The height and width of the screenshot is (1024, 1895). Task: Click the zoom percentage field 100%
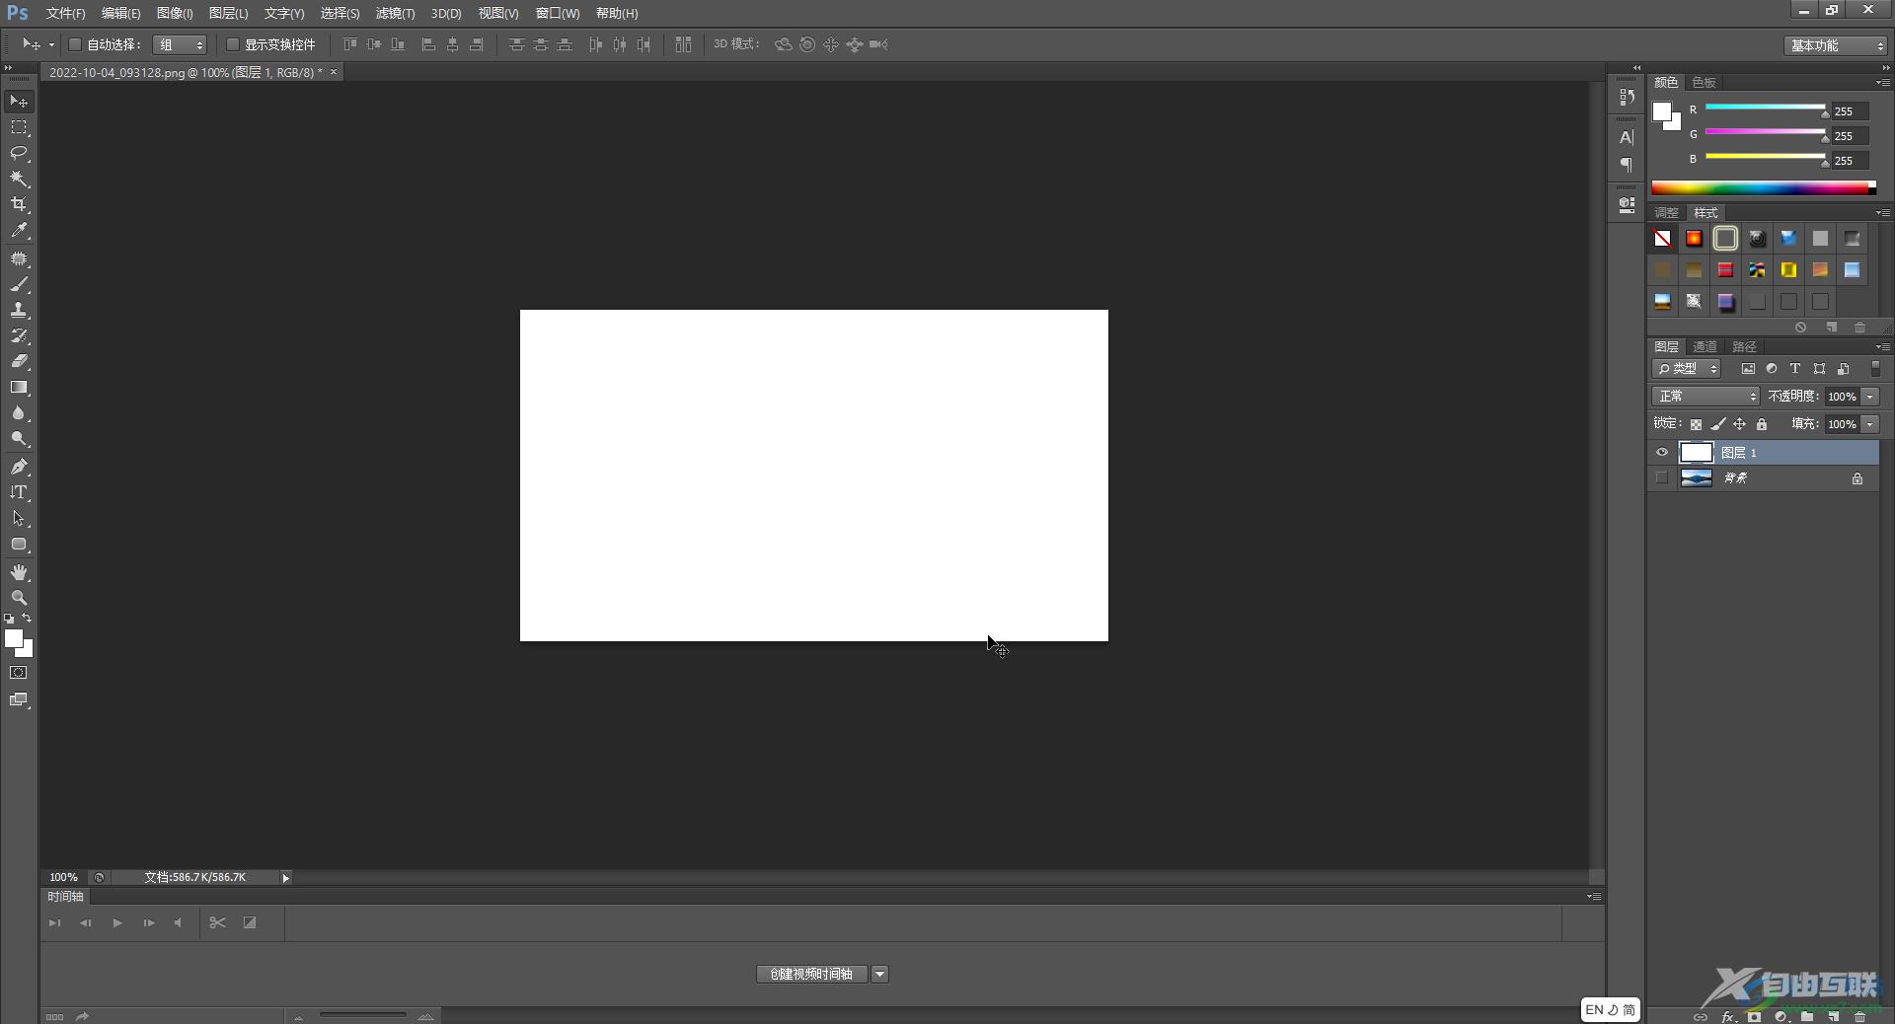[64, 878]
